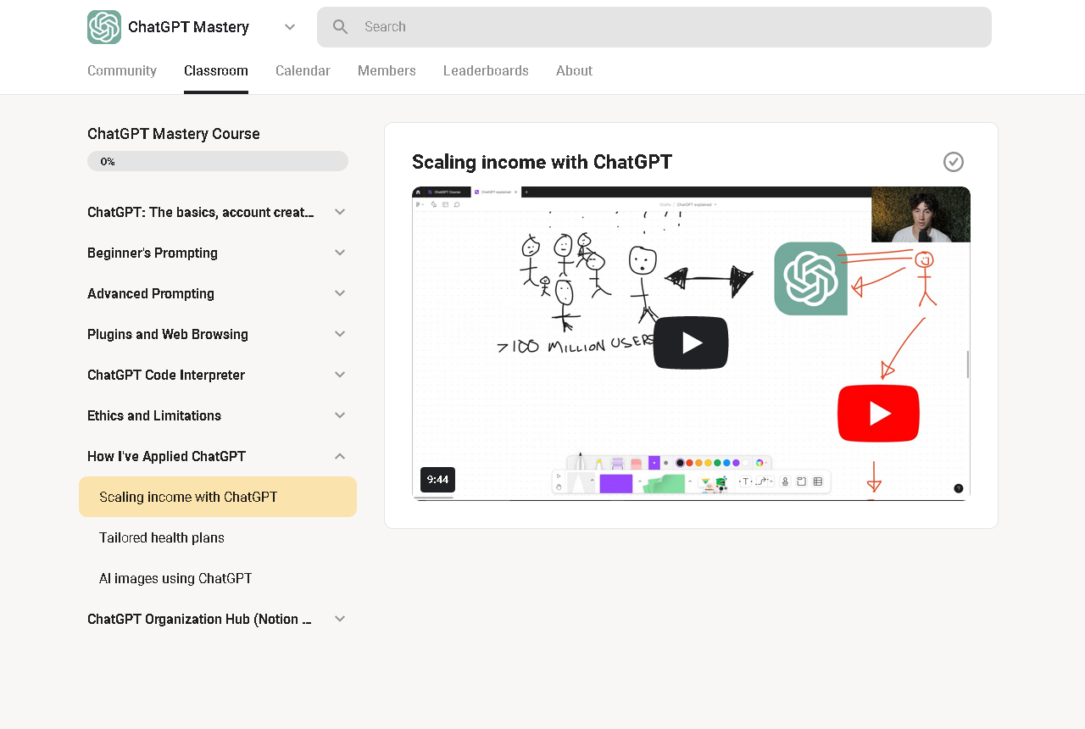Click the red YouTube logo in video
The image size is (1085, 729).
[x=879, y=414]
